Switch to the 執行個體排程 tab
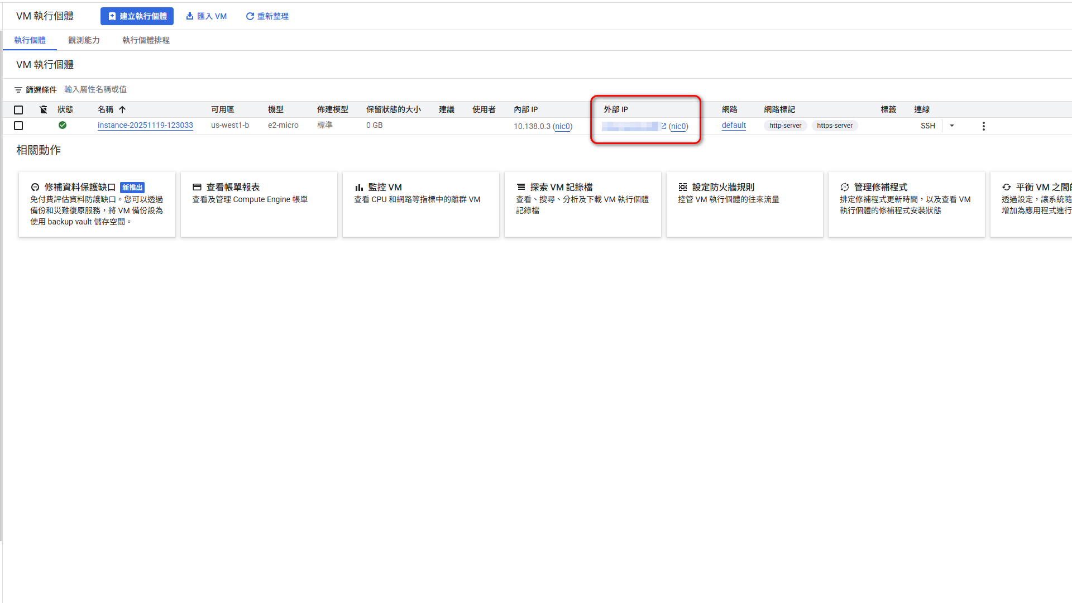The image size is (1072, 603). [x=145, y=40]
